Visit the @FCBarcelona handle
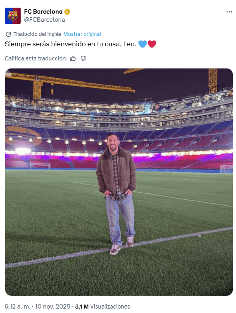236x313 pixels. click(44, 20)
